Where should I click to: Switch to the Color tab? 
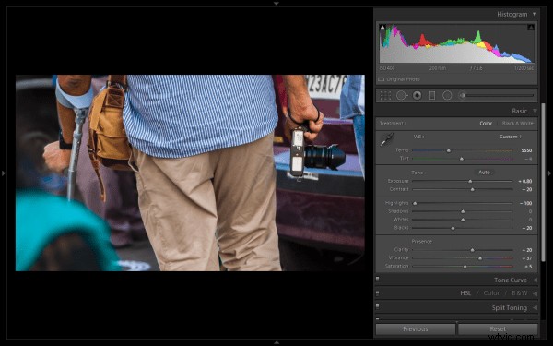[491, 293]
